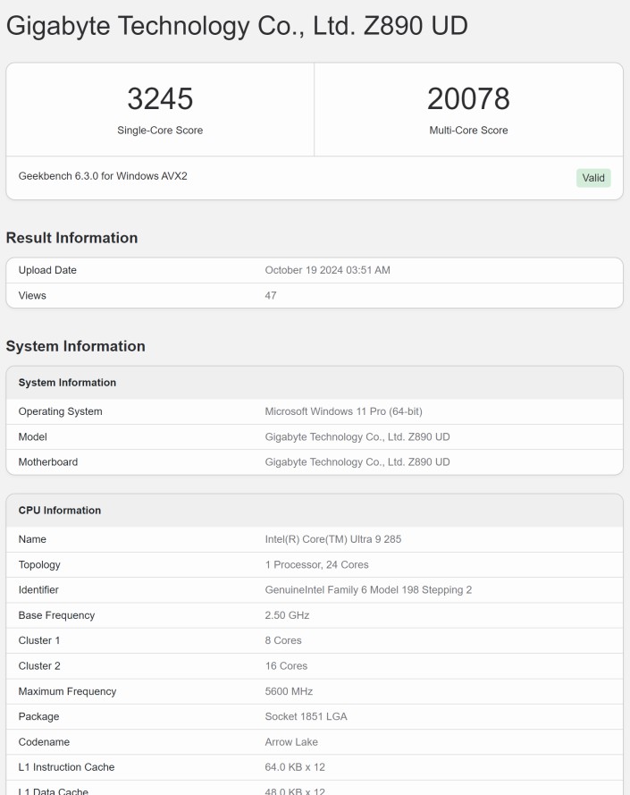This screenshot has height=795, width=630.
Task: Click the Base Frequency value 2.50 GHz
Action: [287, 615]
